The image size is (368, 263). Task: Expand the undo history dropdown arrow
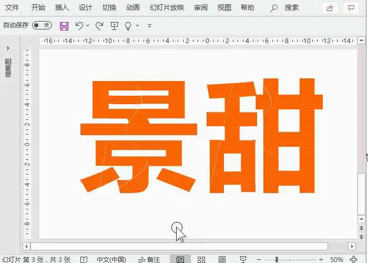coord(88,25)
